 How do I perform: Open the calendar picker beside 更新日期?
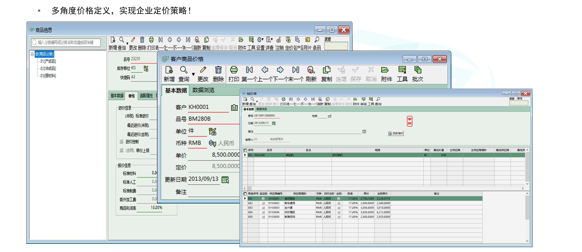coord(225,180)
